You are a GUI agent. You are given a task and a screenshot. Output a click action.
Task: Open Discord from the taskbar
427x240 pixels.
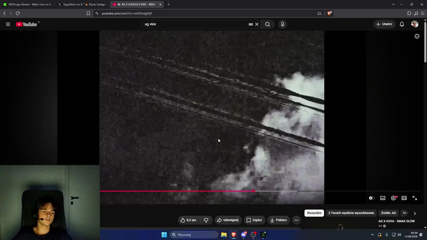(x=244, y=235)
